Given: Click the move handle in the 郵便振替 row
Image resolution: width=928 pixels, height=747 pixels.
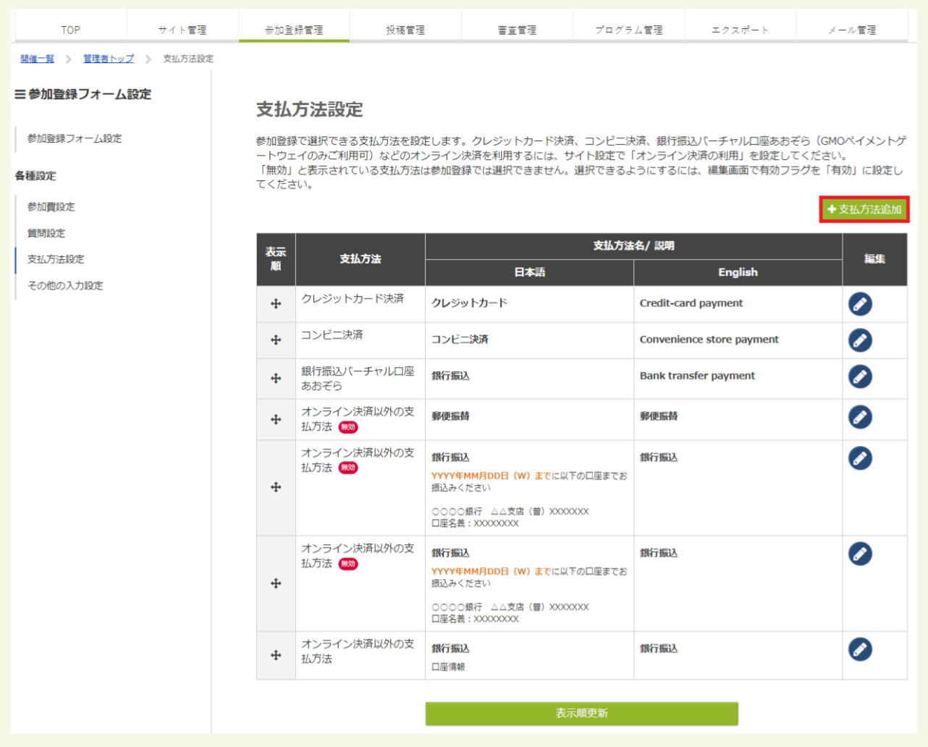Looking at the screenshot, I should tap(276, 420).
